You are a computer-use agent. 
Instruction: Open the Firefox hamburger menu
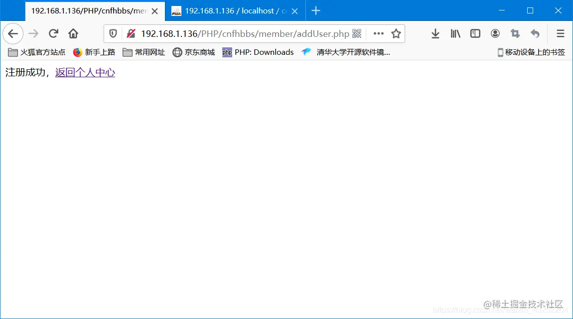560,33
